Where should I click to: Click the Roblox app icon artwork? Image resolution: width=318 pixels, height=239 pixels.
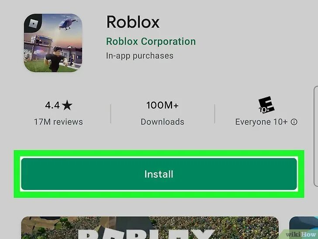click(x=53, y=43)
